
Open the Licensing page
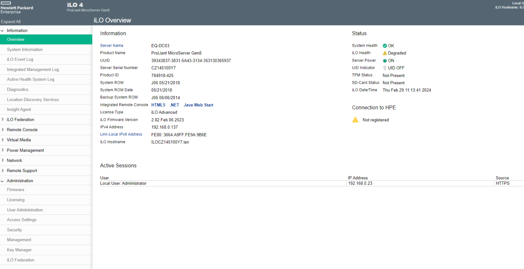(46, 200)
